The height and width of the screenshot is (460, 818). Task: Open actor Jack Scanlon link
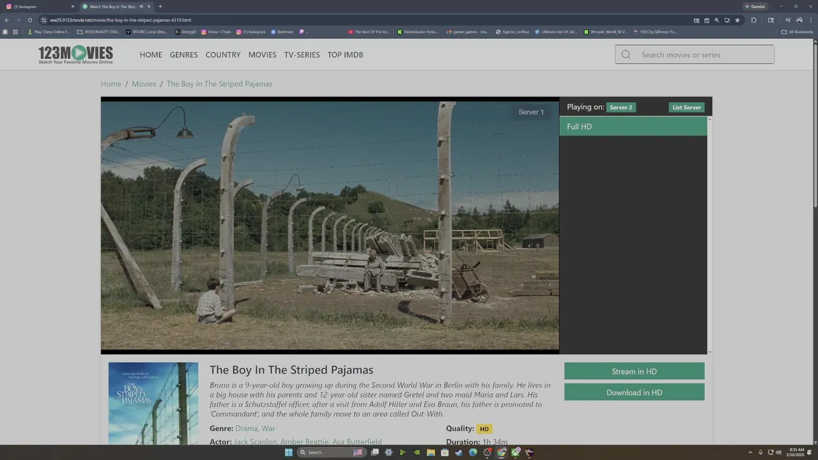coord(256,442)
